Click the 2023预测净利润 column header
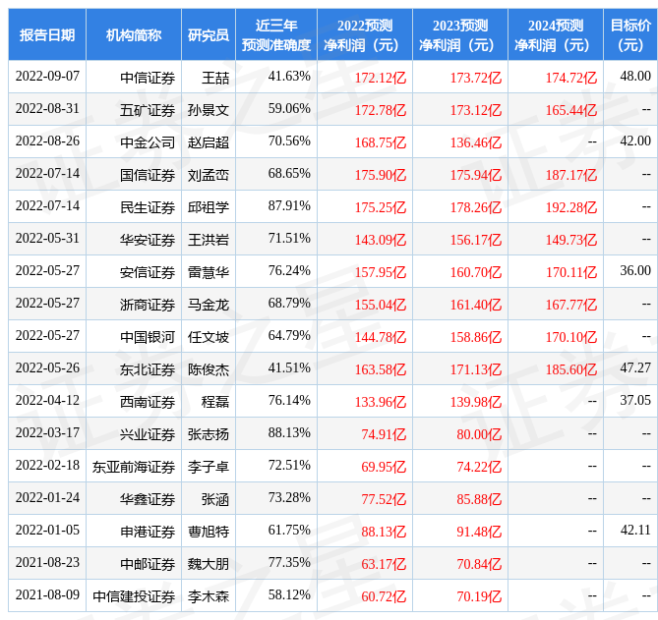This screenshot has height=620, width=658. click(460, 34)
